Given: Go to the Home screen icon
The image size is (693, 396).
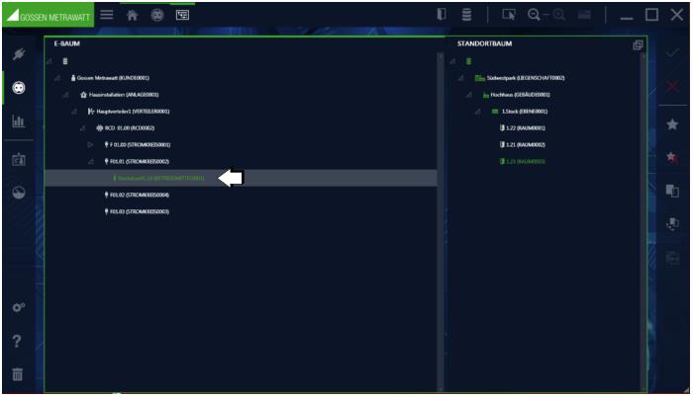Looking at the screenshot, I should point(132,15).
